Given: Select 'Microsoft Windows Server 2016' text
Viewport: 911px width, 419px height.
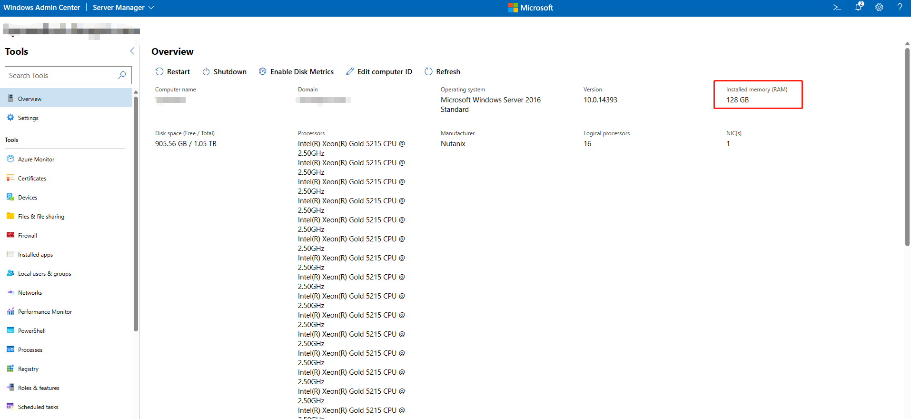Looking at the screenshot, I should pos(491,100).
